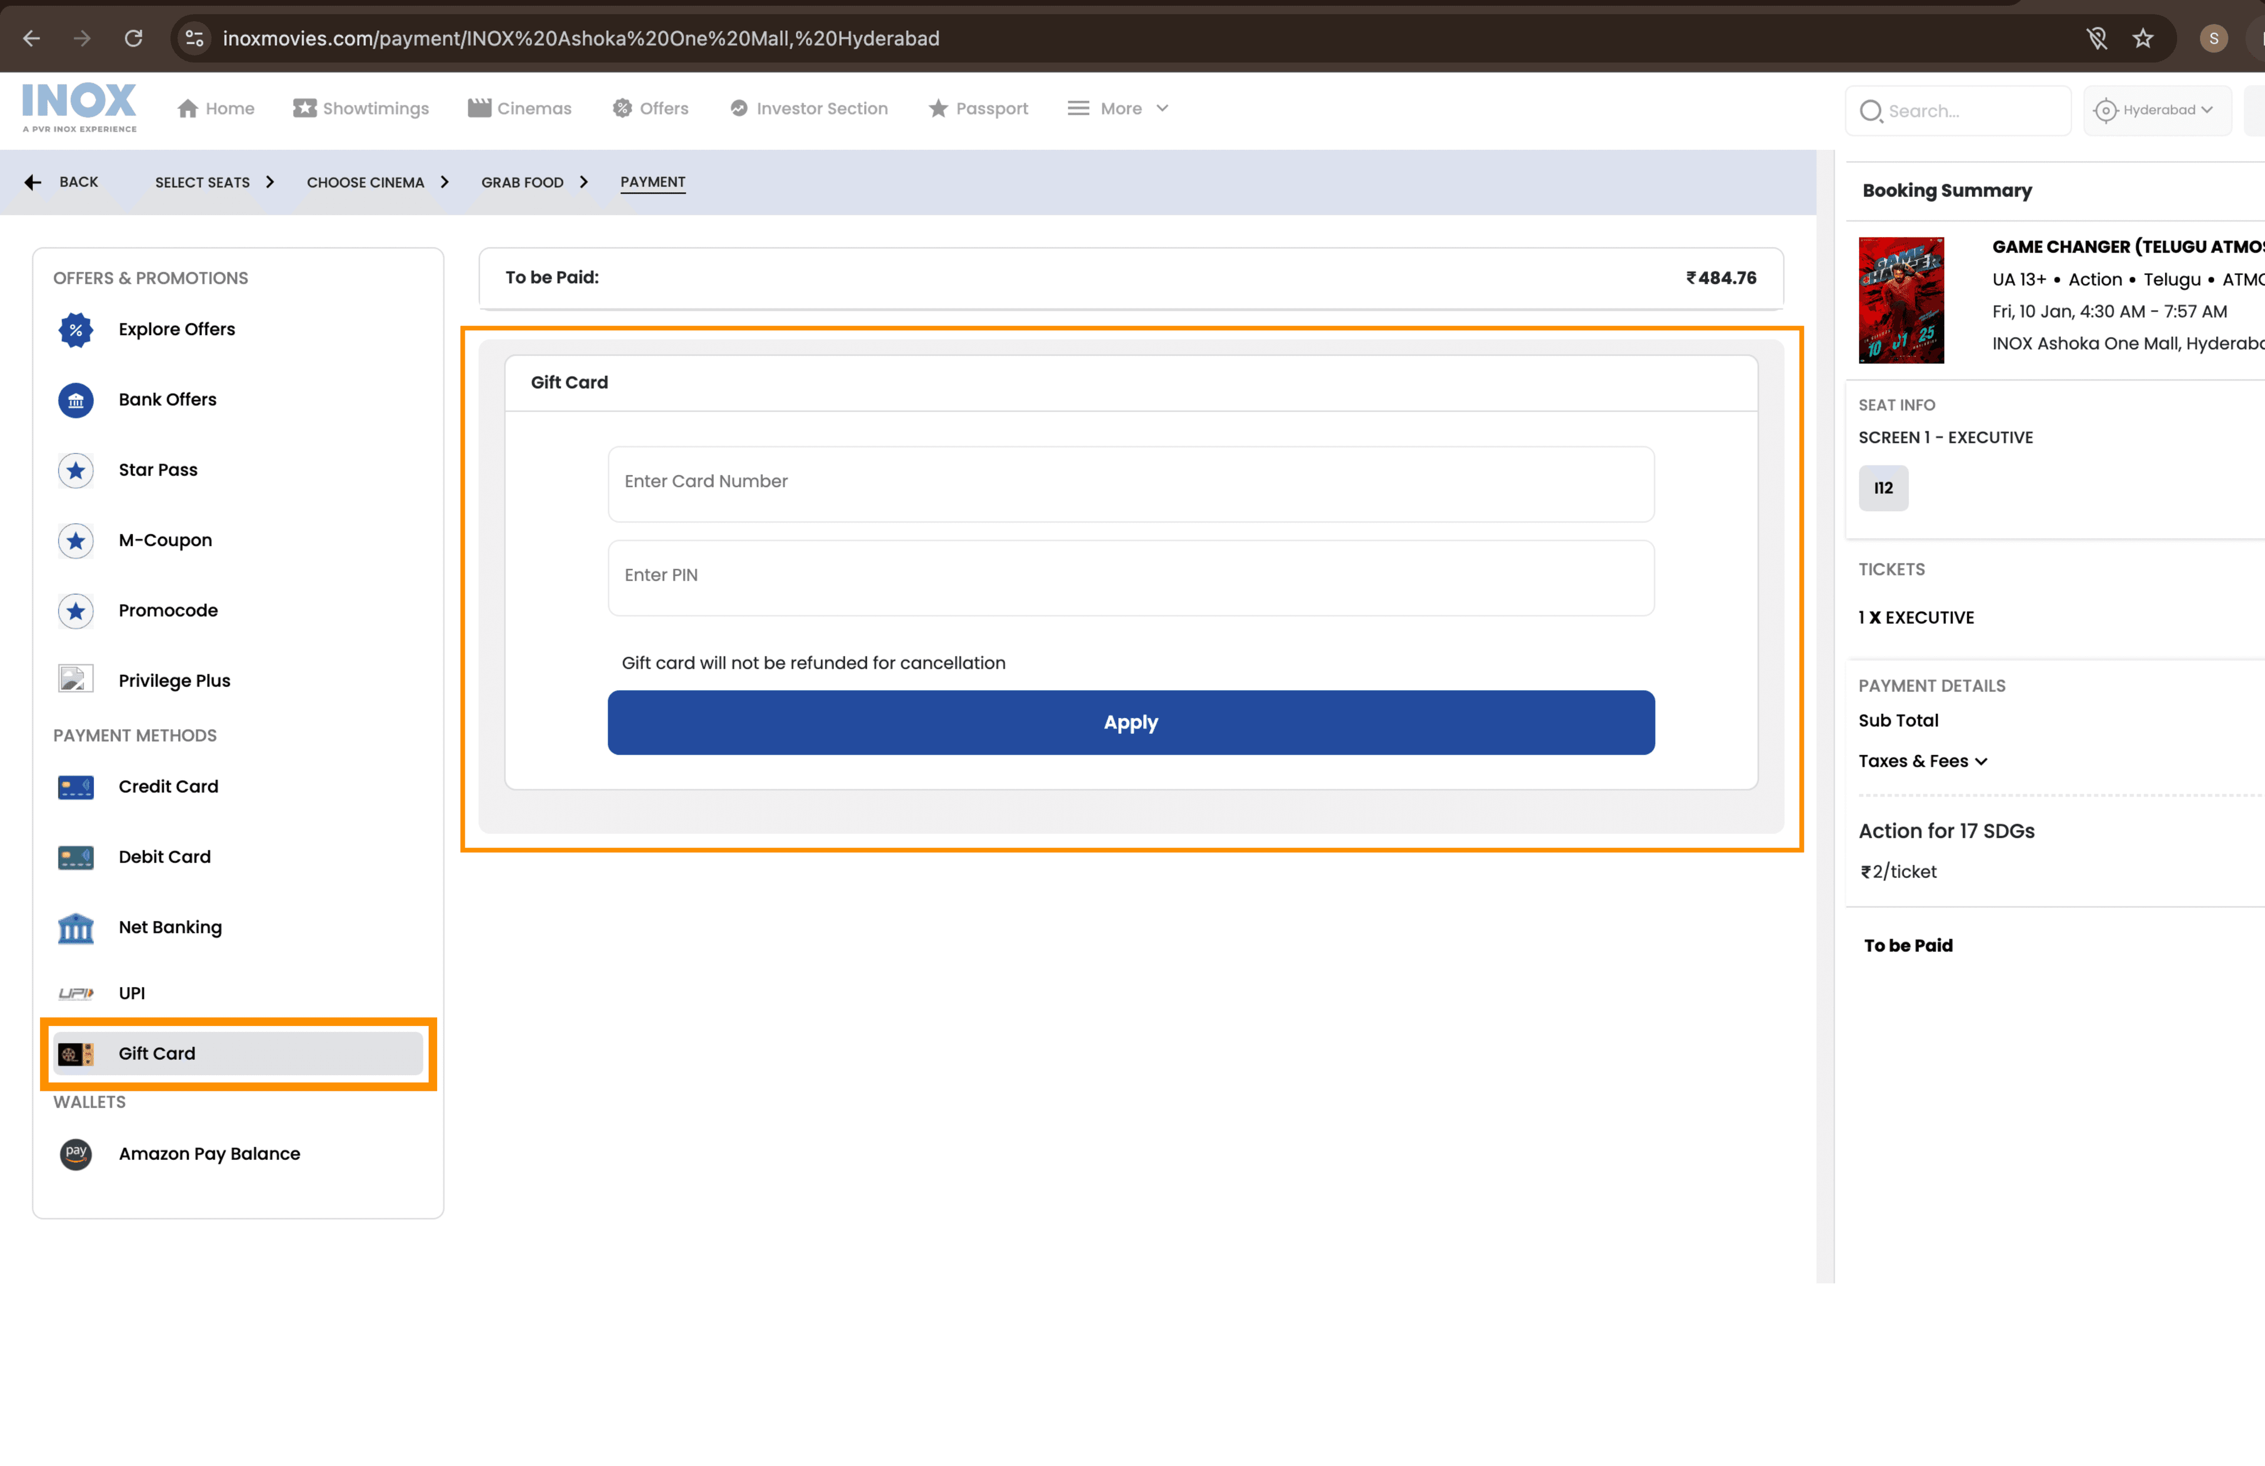Screen dimensions: 2265x1466
Task: Click the location blocked icon in address bar
Action: (x=2096, y=38)
